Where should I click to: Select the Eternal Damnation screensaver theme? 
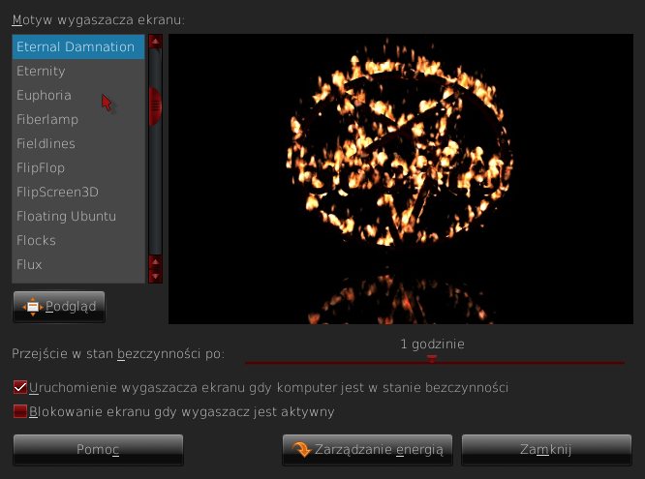(x=78, y=46)
